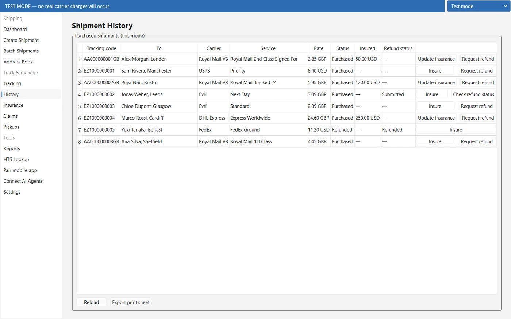Request refund for Sam Rivera shipment
Image resolution: width=511 pixels, height=319 pixels.
477,71
